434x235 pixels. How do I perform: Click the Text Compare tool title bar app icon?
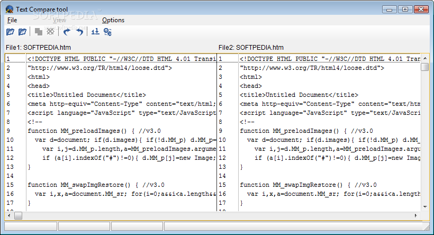(x=10, y=10)
